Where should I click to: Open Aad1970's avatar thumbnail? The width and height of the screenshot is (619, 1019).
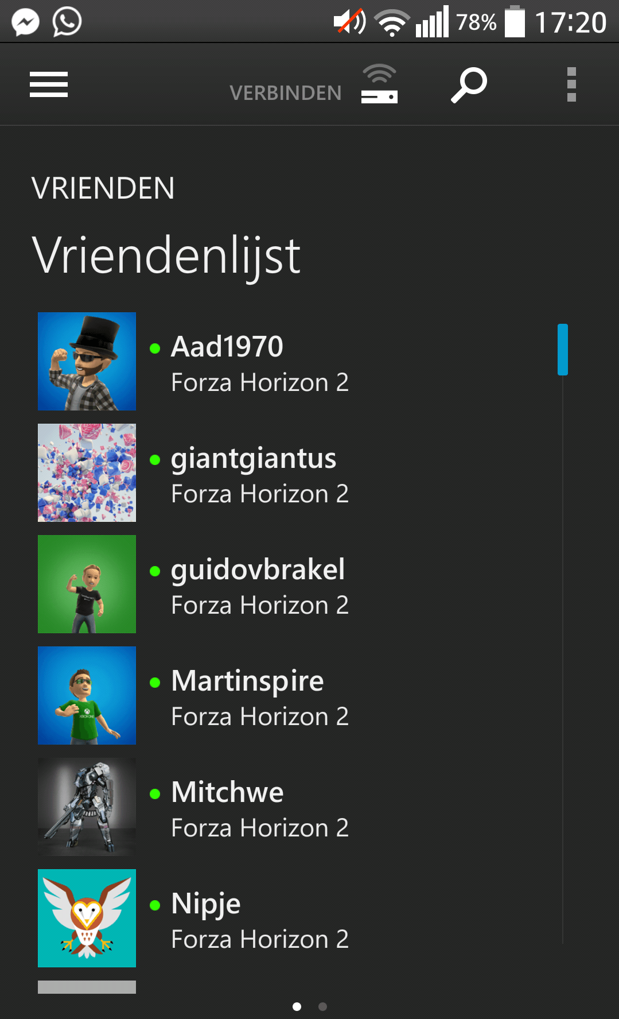pos(87,361)
